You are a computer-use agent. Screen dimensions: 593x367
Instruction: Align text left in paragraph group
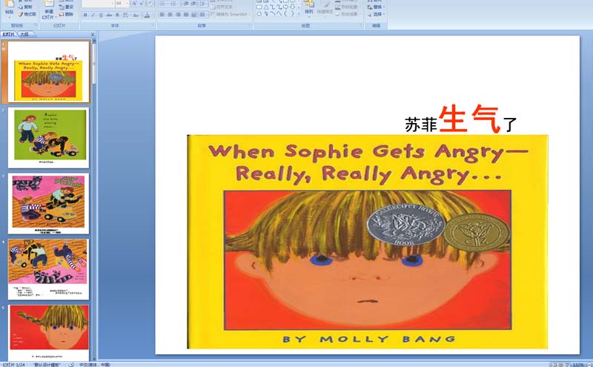coord(162,14)
